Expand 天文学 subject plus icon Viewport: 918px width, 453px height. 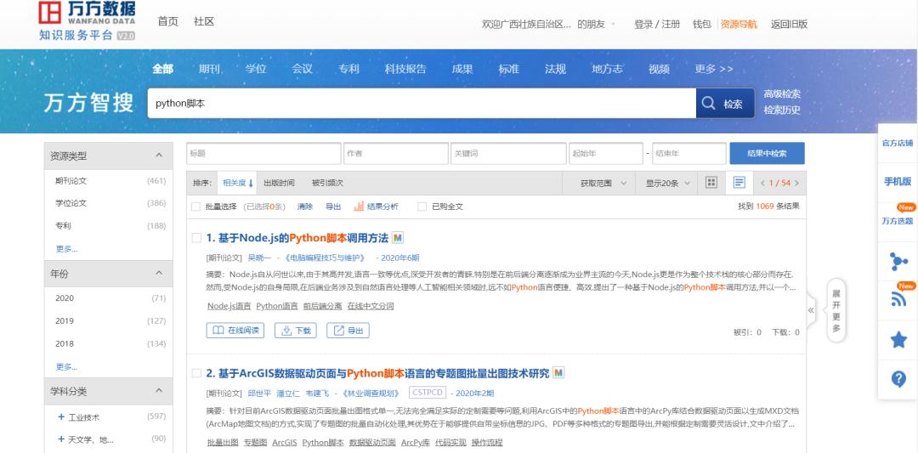pyautogui.click(x=61, y=439)
